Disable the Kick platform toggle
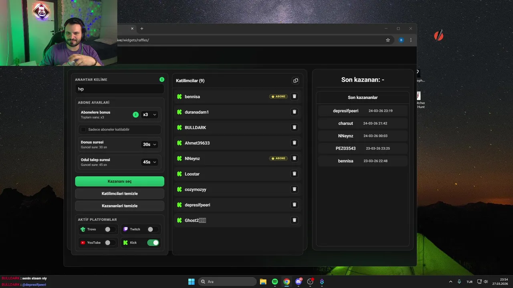The height and width of the screenshot is (288, 513). point(153,242)
